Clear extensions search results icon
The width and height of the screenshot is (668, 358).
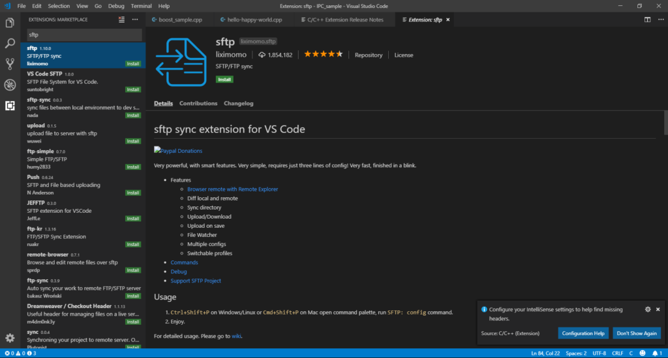pyautogui.click(x=121, y=20)
